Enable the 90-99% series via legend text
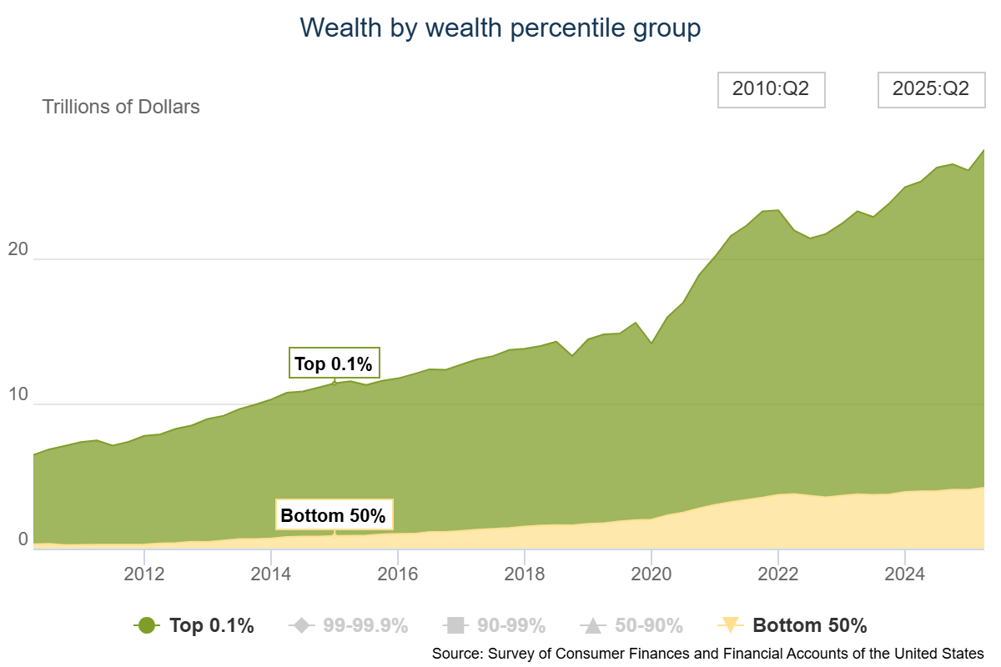The height and width of the screenshot is (667, 1001). [x=511, y=625]
